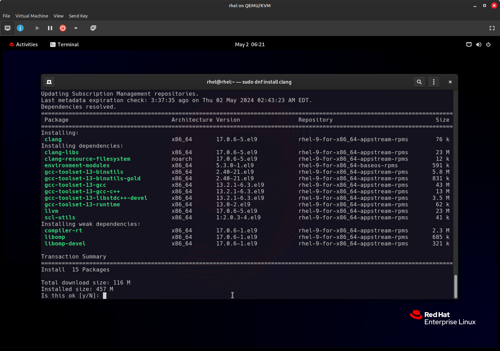Click the noarch architecture entry
The width and height of the screenshot is (500, 351).
coord(182,159)
